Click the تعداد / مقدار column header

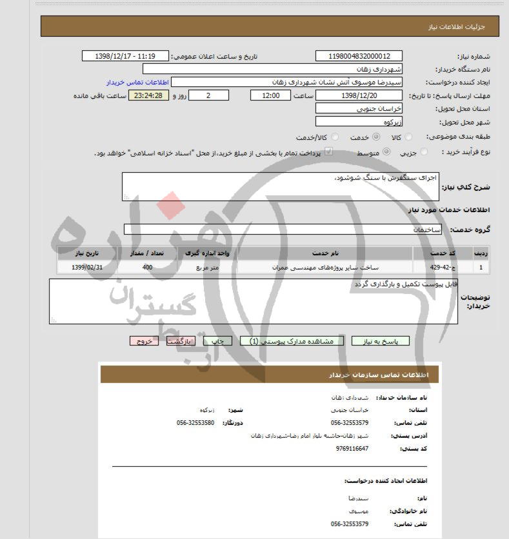point(147,253)
